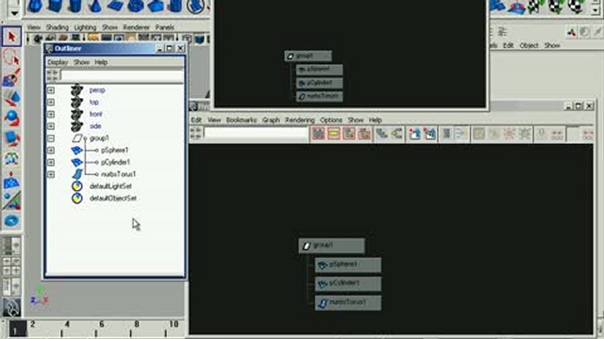Click defaultLightSet set icon in Outliner
The height and width of the screenshot is (339, 604).
point(77,186)
